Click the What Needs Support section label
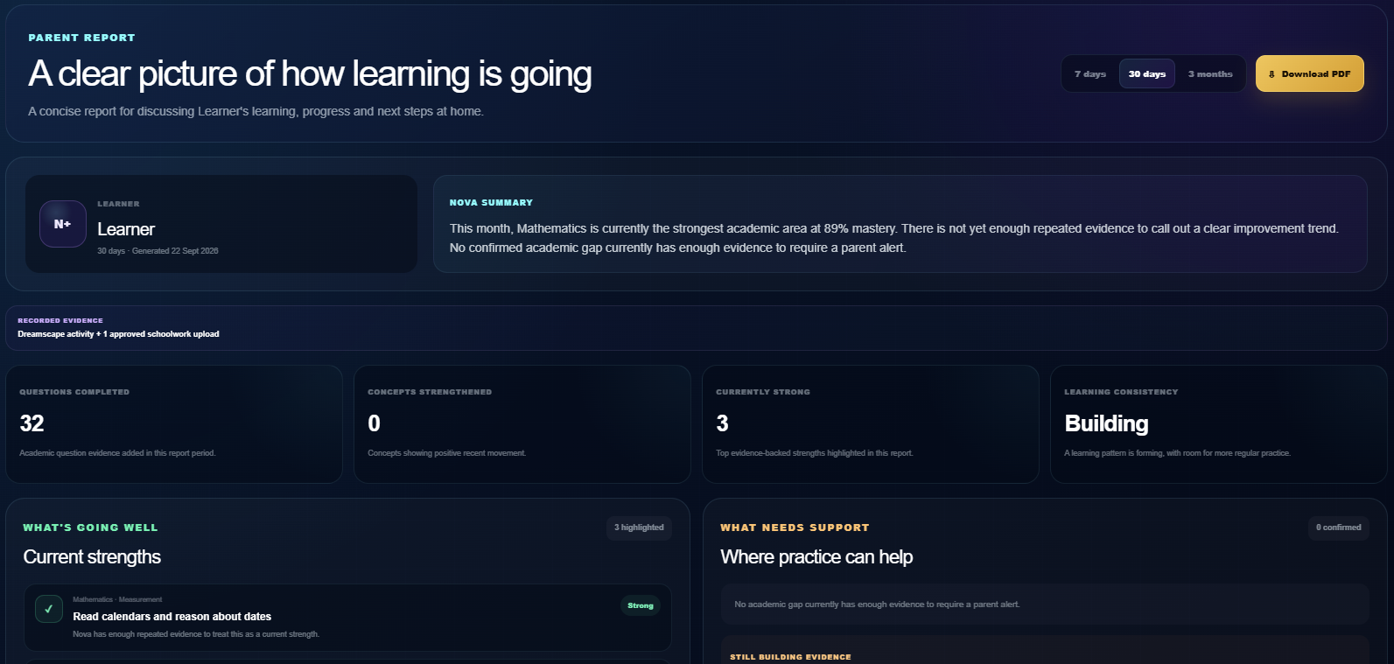 [795, 528]
